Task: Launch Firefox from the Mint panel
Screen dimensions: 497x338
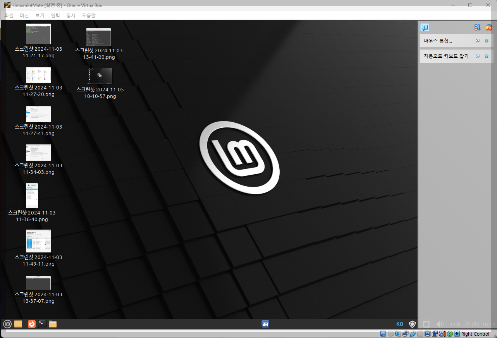Action: pyautogui.click(x=31, y=324)
